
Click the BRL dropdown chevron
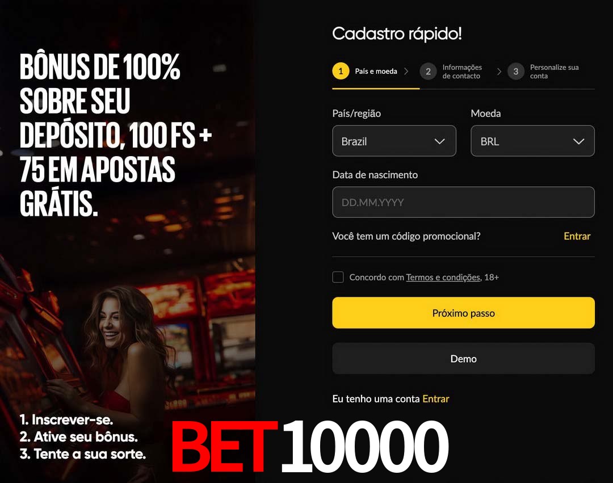pyautogui.click(x=578, y=141)
